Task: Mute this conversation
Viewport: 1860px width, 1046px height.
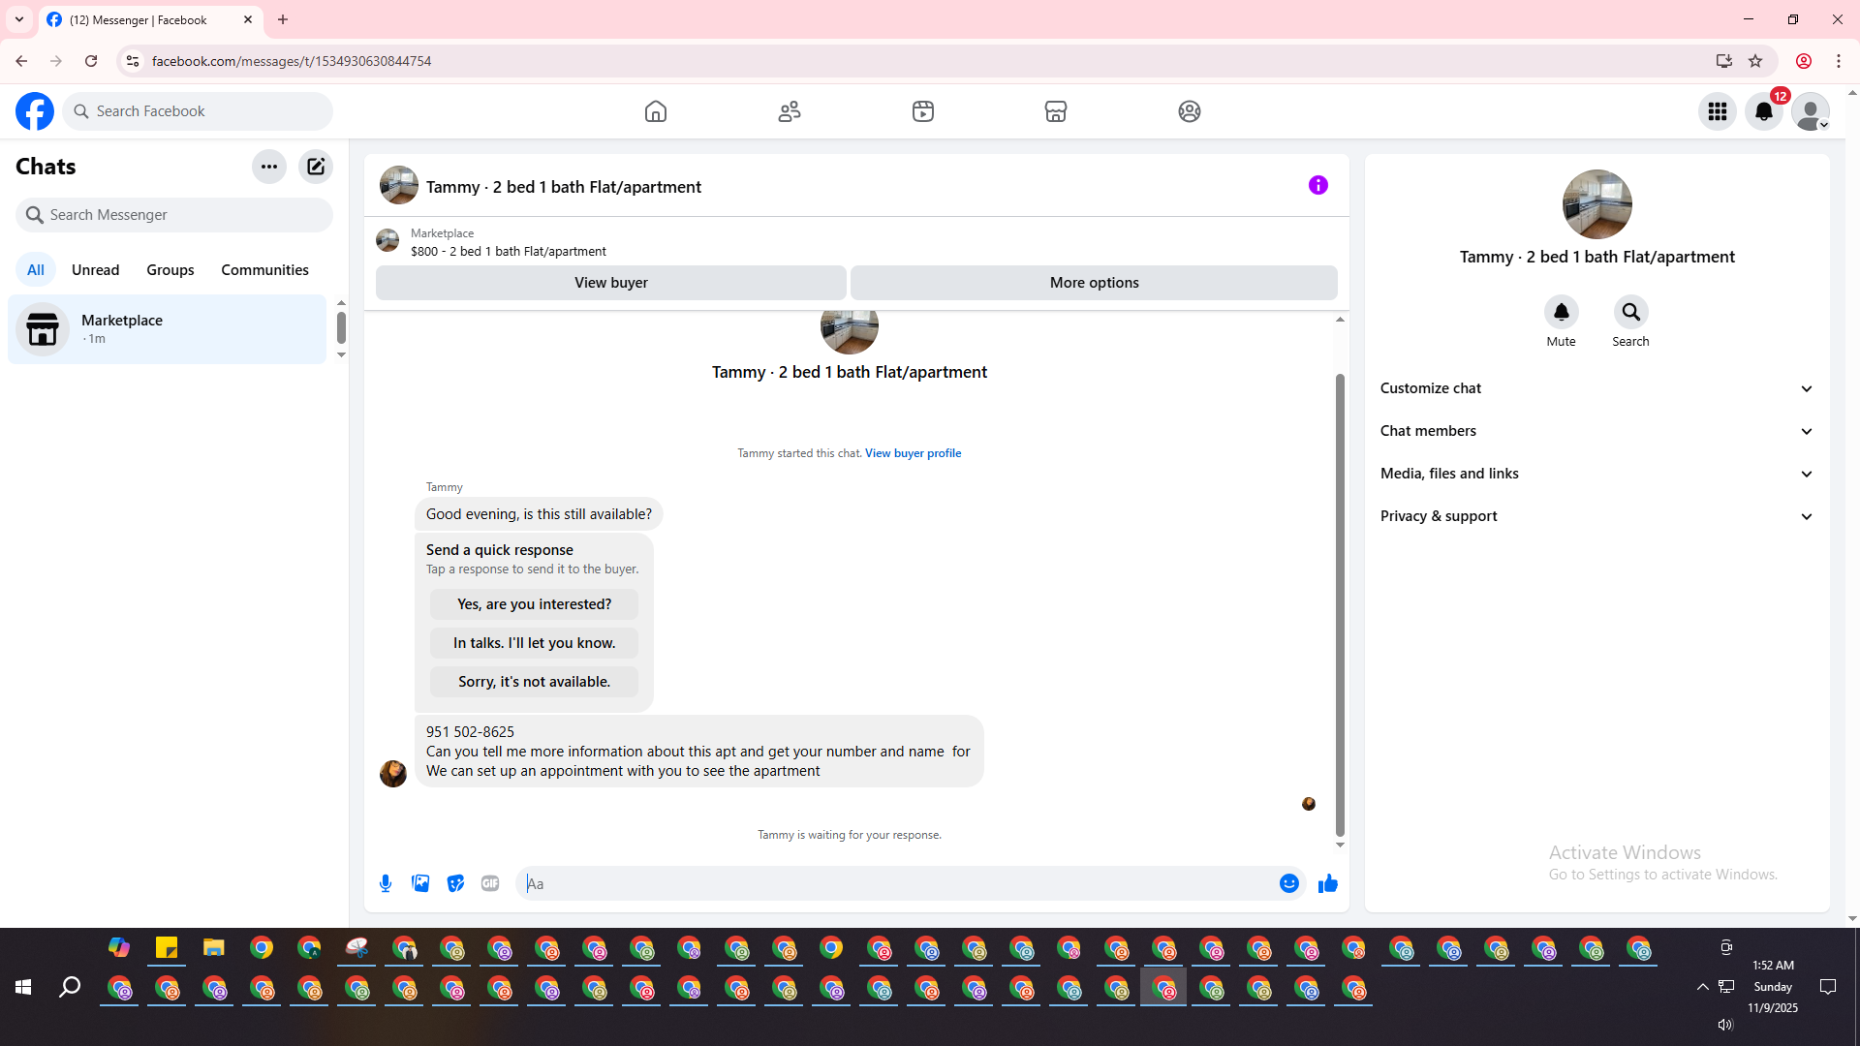Action: [1561, 313]
